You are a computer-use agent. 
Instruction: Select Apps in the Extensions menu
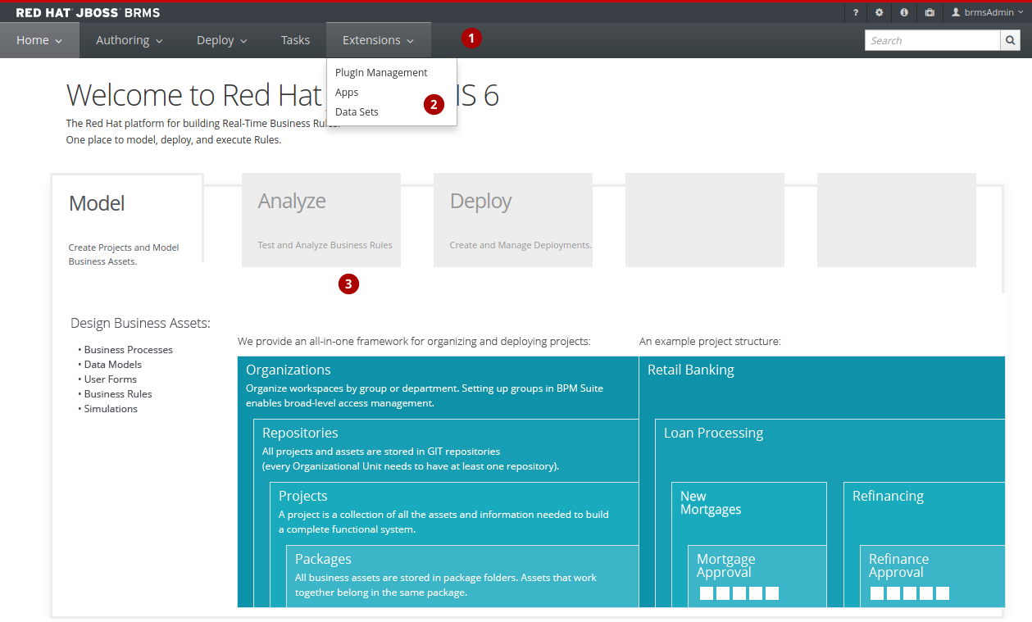[x=347, y=92]
